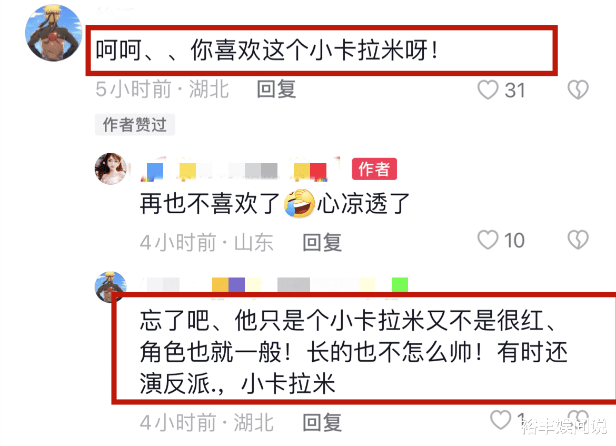Open the third commenter's blurred username

pos(274,284)
